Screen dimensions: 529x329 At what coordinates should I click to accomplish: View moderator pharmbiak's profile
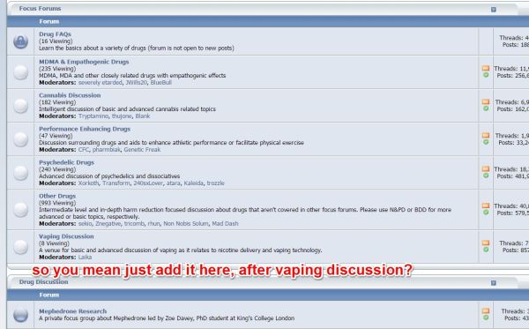107,149
